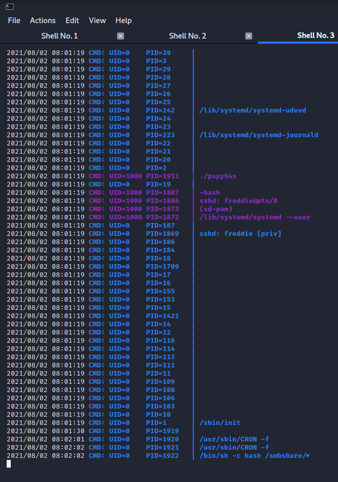Image resolution: width=338 pixels, height=482 pixels.
Task: Click the systemd-journald process entry
Action: (x=259, y=135)
